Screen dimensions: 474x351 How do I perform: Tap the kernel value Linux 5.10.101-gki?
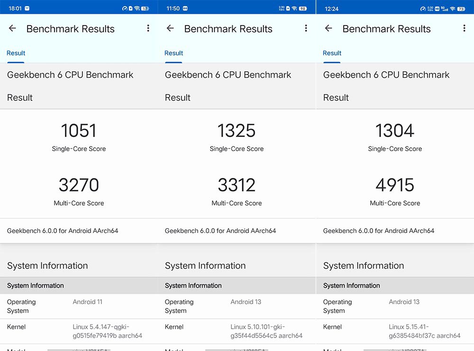[x=266, y=332]
